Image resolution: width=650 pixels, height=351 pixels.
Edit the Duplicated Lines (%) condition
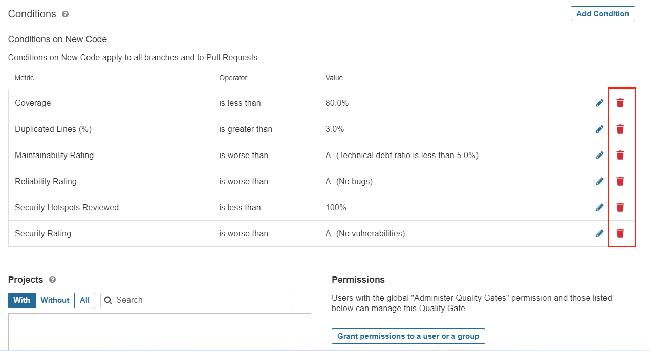coord(600,129)
